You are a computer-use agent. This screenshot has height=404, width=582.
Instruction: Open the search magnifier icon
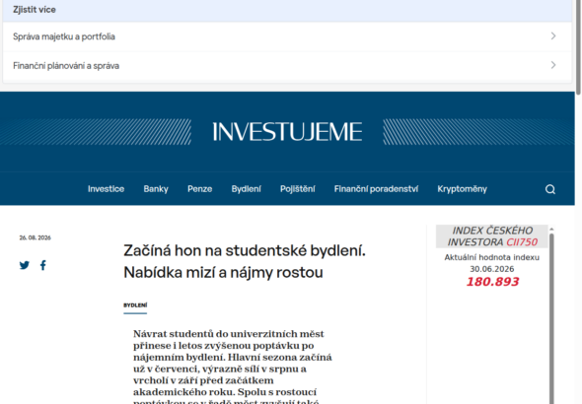pos(550,189)
